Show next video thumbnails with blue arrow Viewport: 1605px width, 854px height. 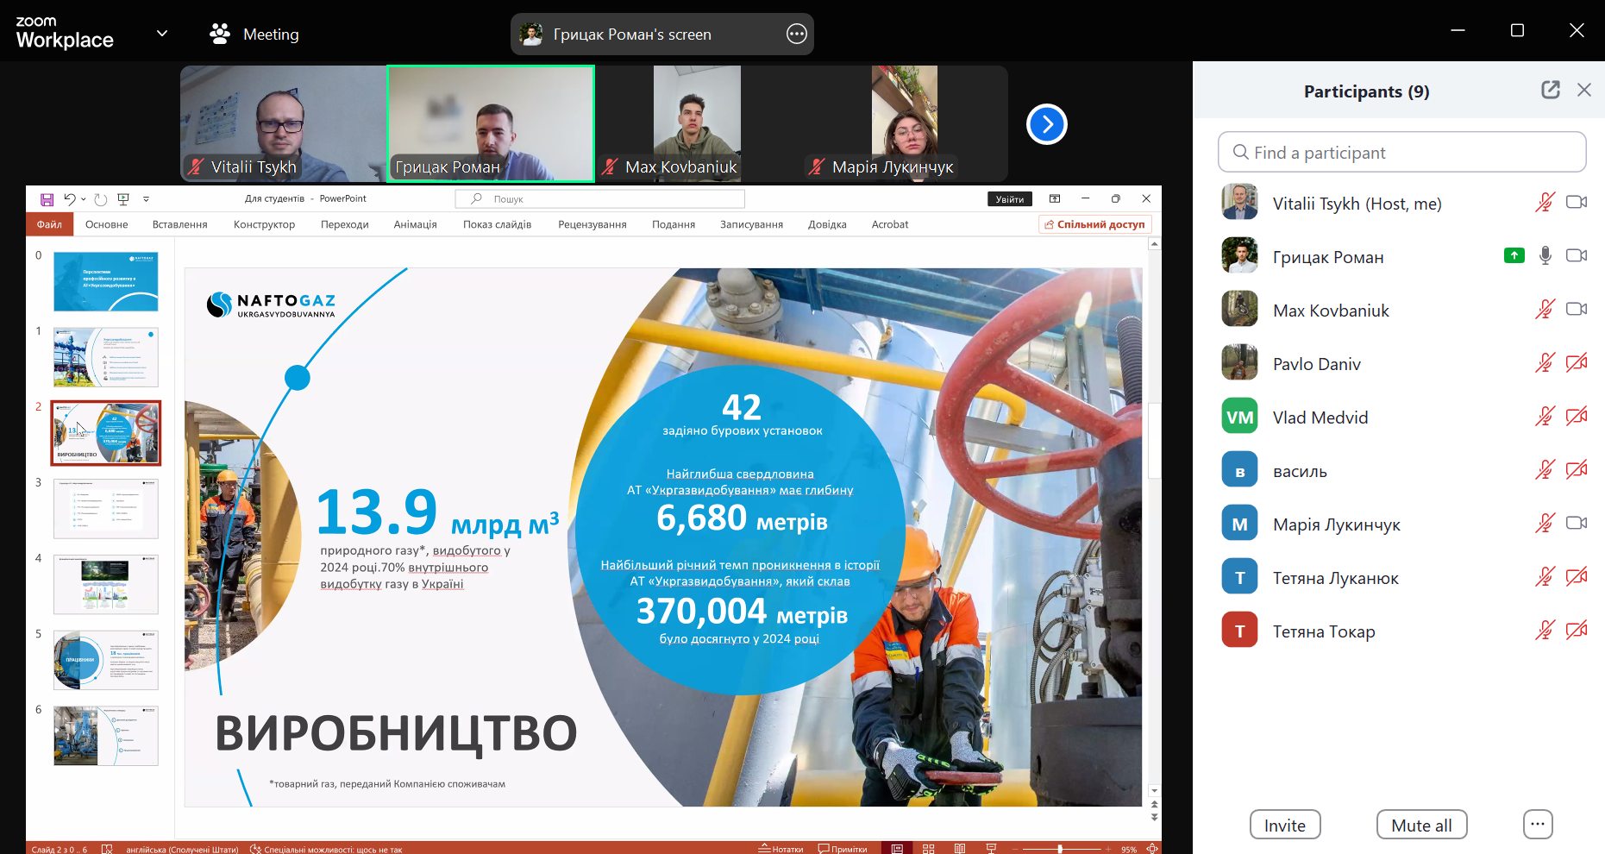[1046, 124]
